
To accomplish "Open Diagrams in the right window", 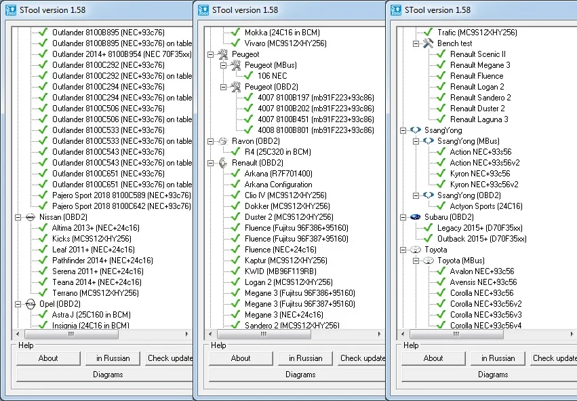I will (x=490, y=375).
